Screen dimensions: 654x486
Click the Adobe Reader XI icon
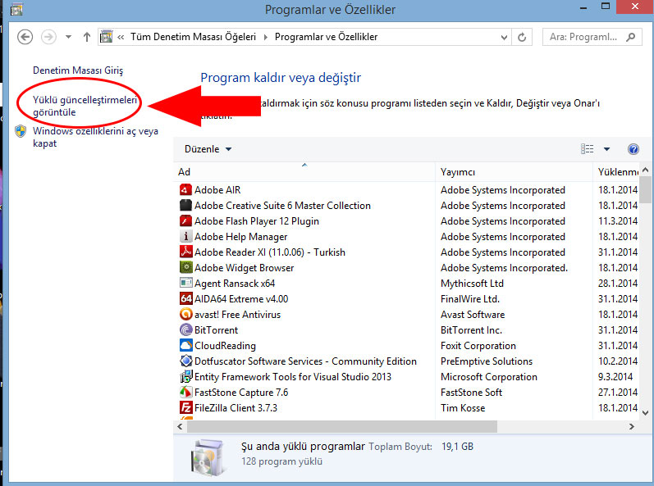point(185,252)
